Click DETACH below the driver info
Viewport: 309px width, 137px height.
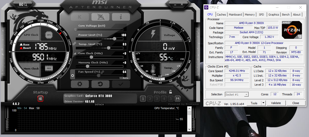(x=99, y=105)
